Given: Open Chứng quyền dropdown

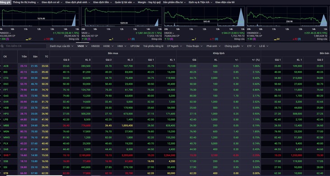Looking at the screenshot, I should point(234,46).
